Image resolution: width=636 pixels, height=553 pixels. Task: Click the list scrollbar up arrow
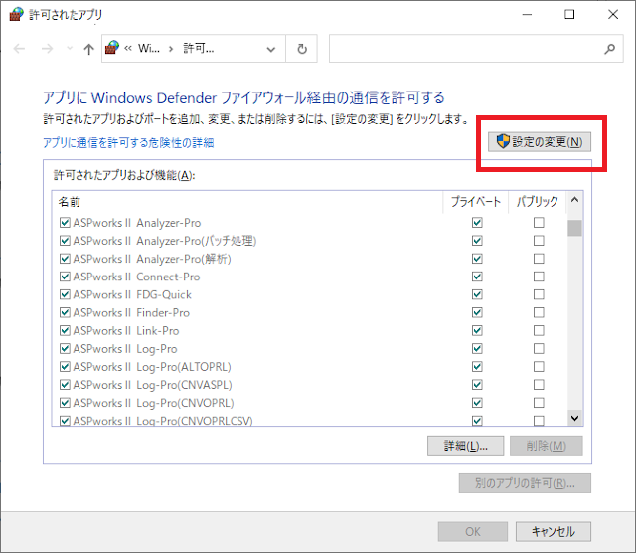pos(574,200)
